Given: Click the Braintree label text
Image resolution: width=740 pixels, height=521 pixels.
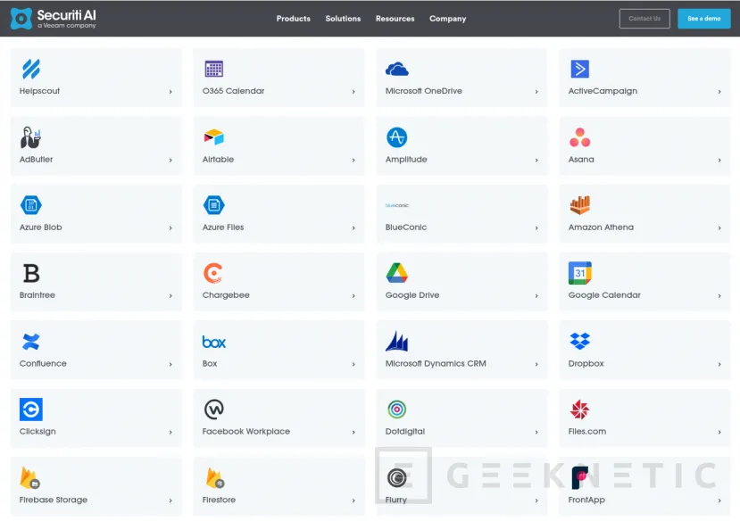Looking at the screenshot, I should pyautogui.click(x=37, y=294).
